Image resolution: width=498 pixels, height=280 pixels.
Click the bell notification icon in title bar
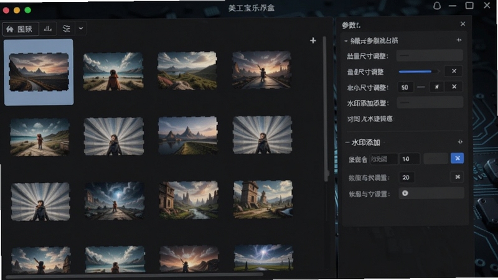point(437,6)
